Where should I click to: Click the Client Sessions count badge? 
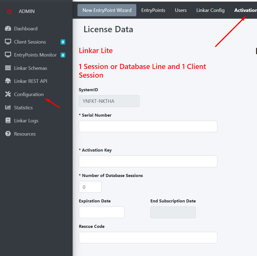tap(63, 42)
